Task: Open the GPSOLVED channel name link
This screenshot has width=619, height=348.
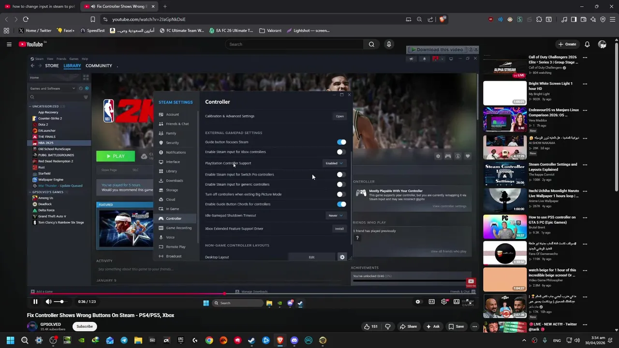Action: pyautogui.click(x=51, y=324)
